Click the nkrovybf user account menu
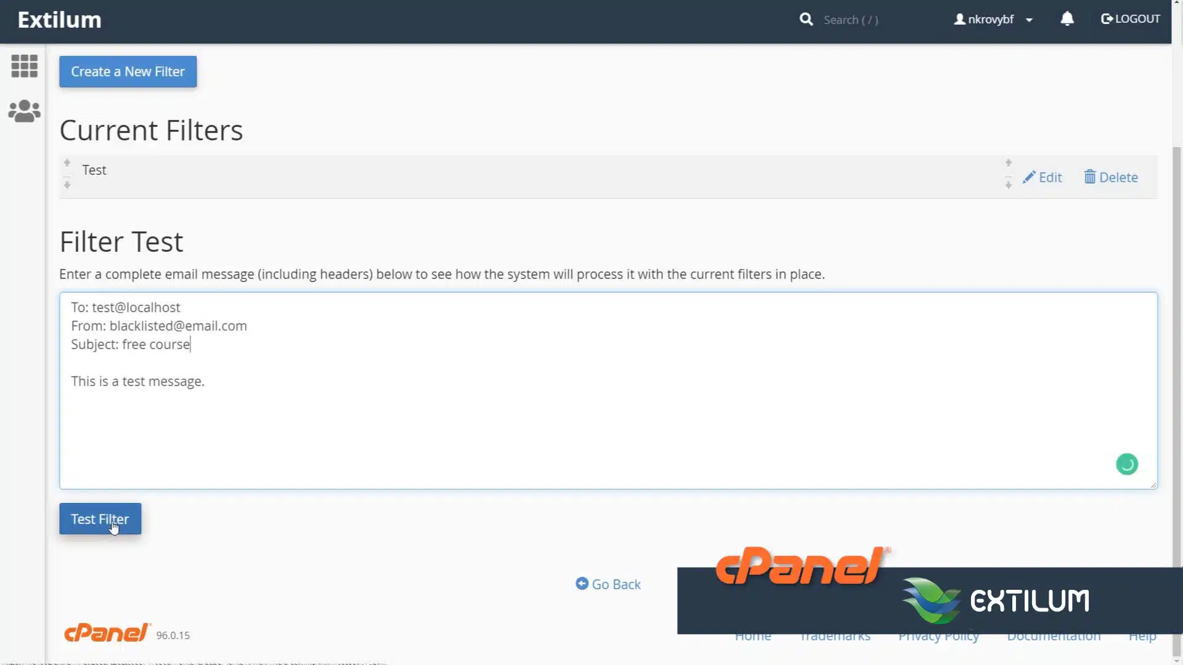 coord(993,20)
